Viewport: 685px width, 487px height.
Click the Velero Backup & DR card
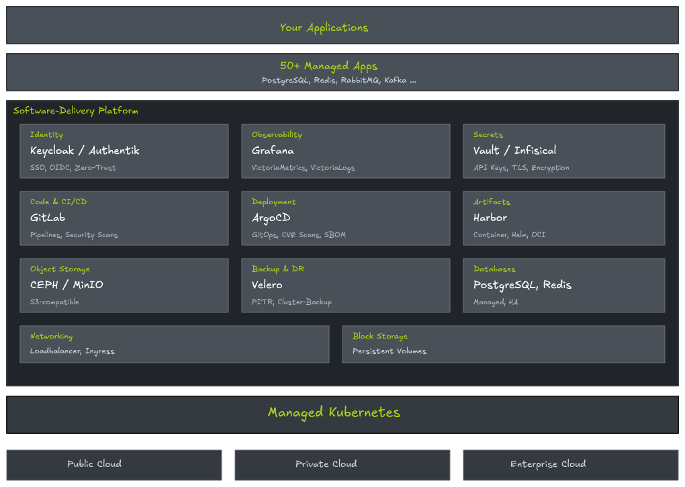345,285
